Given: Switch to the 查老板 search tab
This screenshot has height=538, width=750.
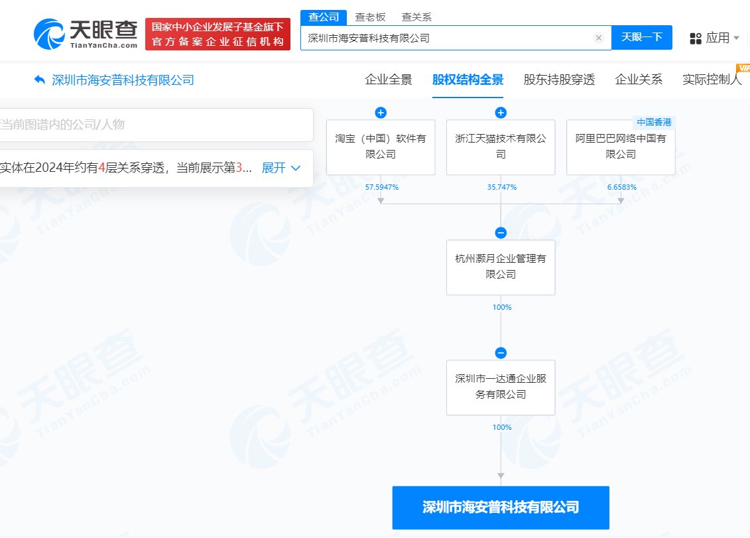Looking at the screenshot, I should (370, 17).
